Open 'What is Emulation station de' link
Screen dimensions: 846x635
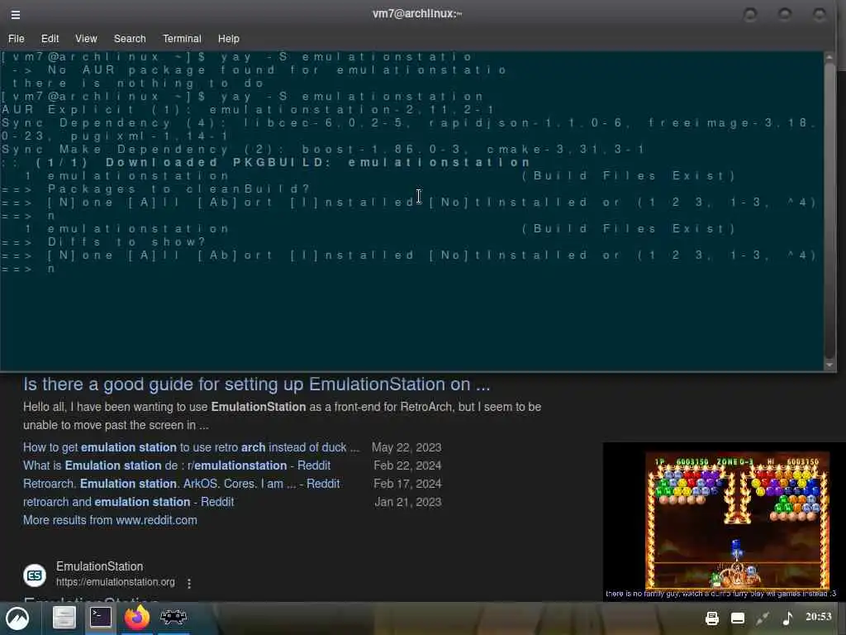[177, 466]
